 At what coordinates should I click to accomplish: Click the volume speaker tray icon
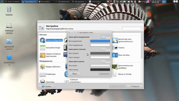click(x=121, y=2)
